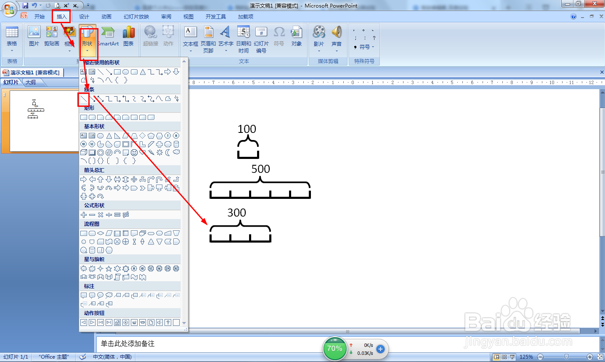Click the 125% zoom level button

point(526,357)
